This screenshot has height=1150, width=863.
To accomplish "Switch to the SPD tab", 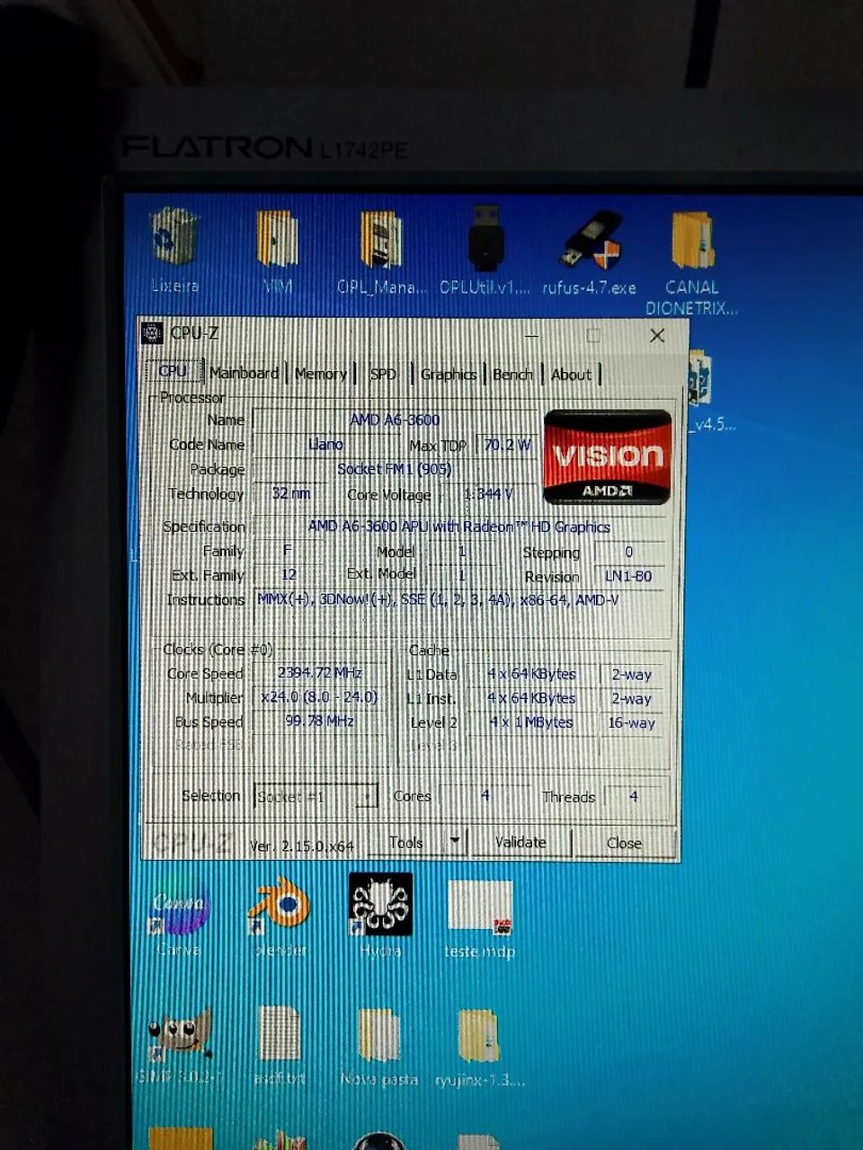I will 383,374.
